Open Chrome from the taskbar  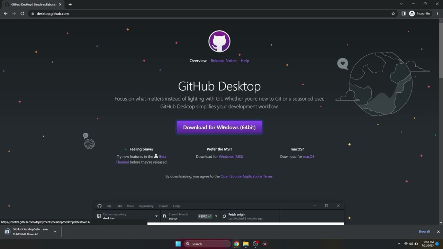(x=236, y=244)
